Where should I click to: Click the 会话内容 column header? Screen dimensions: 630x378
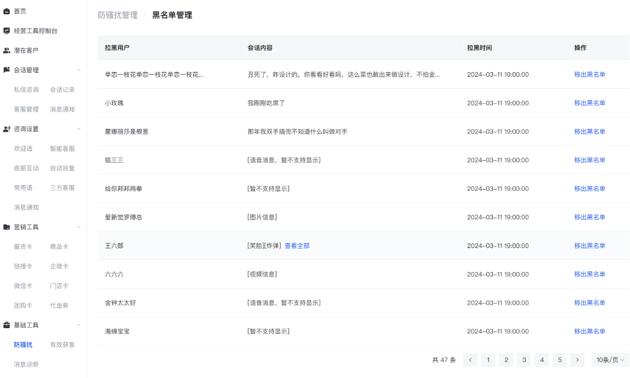tap(260, 48)
